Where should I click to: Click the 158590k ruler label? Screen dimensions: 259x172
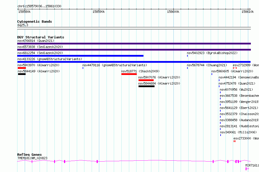[x=99, y=12]
